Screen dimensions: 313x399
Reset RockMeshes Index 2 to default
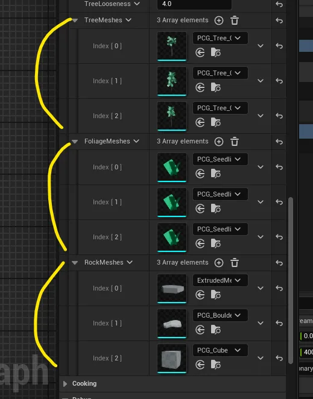279,358
